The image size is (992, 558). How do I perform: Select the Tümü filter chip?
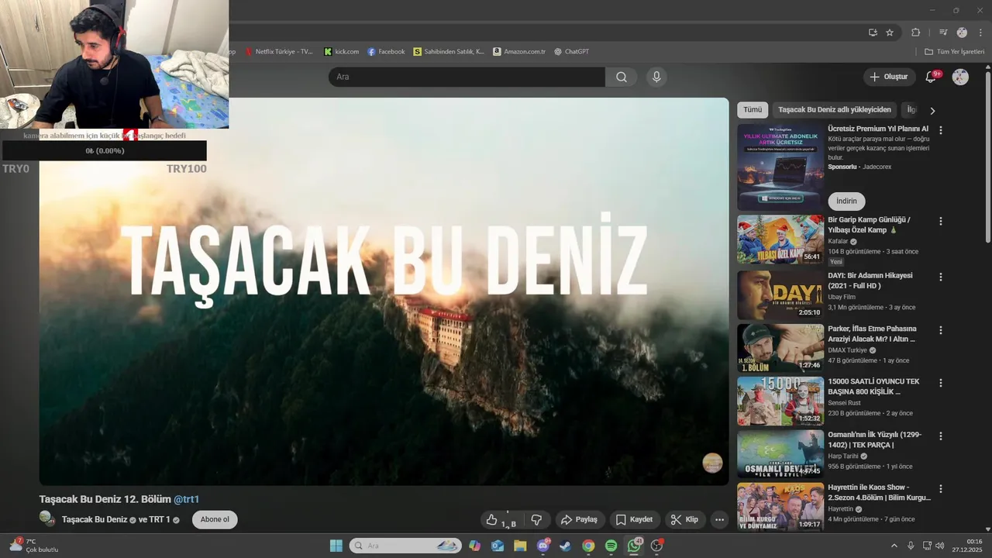753,110
